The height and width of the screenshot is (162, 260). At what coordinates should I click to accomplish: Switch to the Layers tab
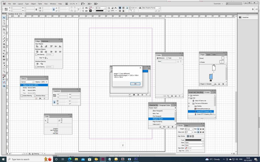pyautogui.click(x=208, y=55)
